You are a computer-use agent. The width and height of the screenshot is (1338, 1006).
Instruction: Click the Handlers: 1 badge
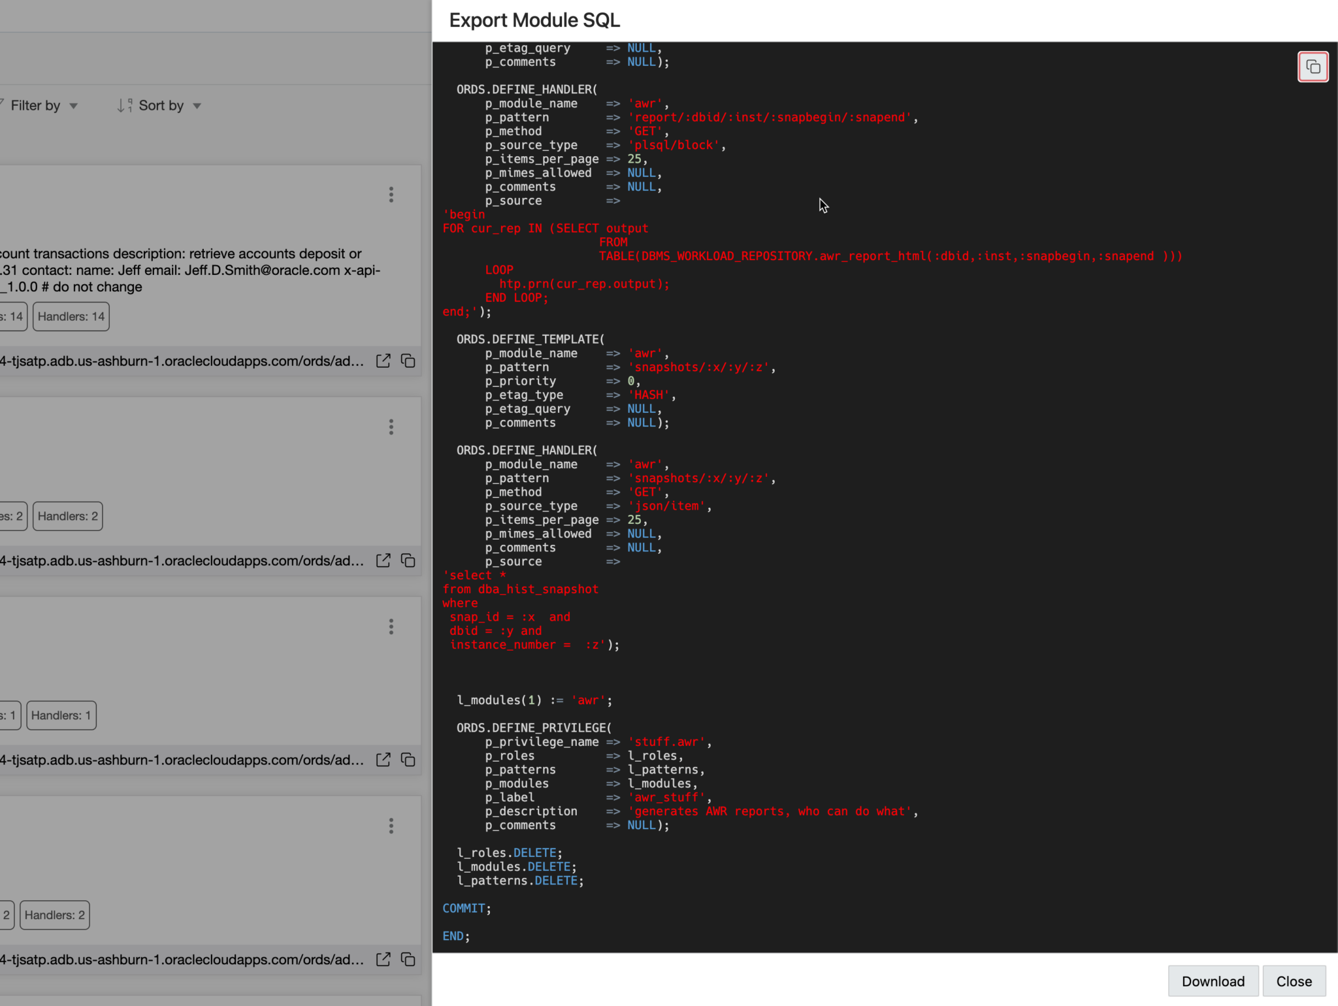tap(61, 715)
